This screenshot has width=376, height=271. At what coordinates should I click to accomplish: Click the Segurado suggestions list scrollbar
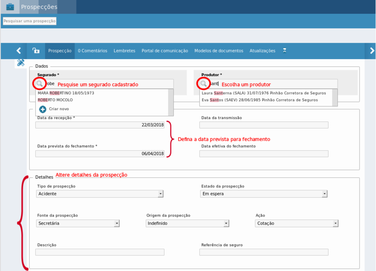171,102
